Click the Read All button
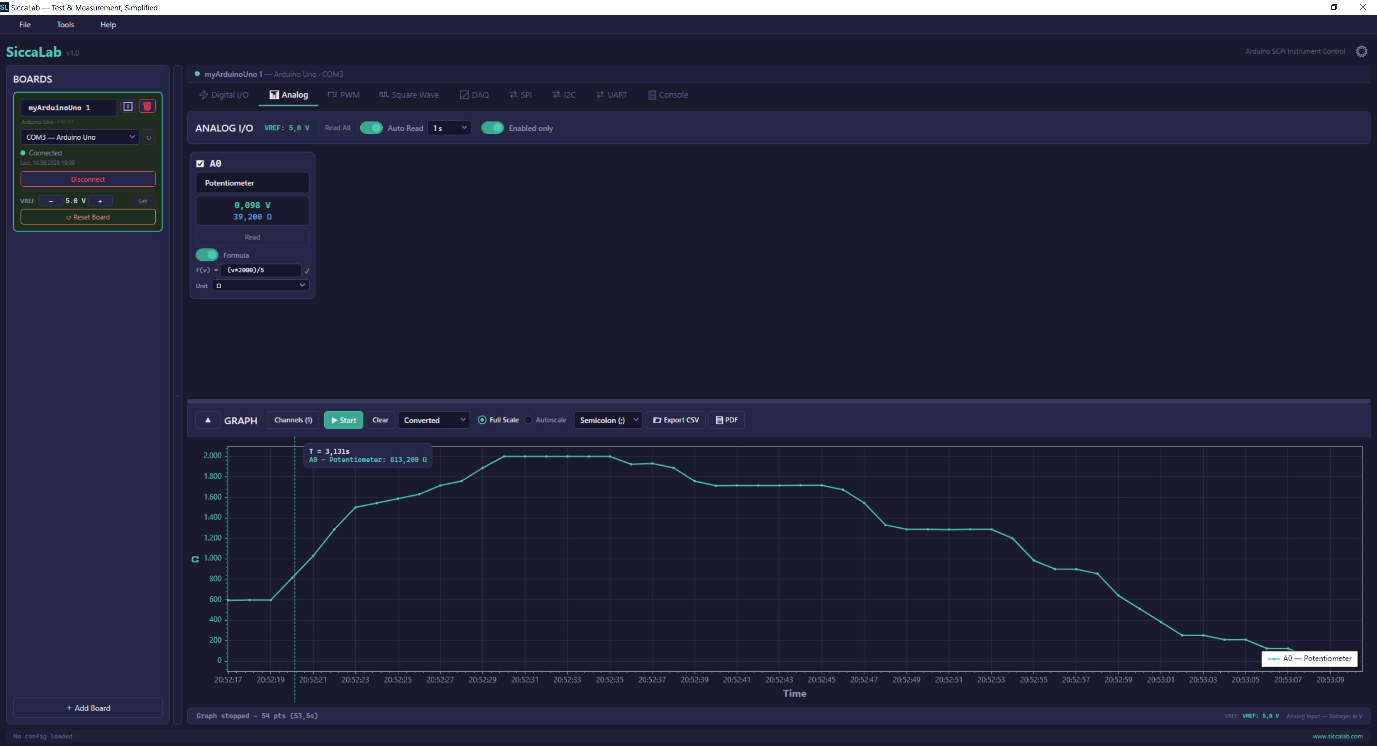Viewport: 1377px width, 746px height. pyautogui.click(x=338, y=128)
